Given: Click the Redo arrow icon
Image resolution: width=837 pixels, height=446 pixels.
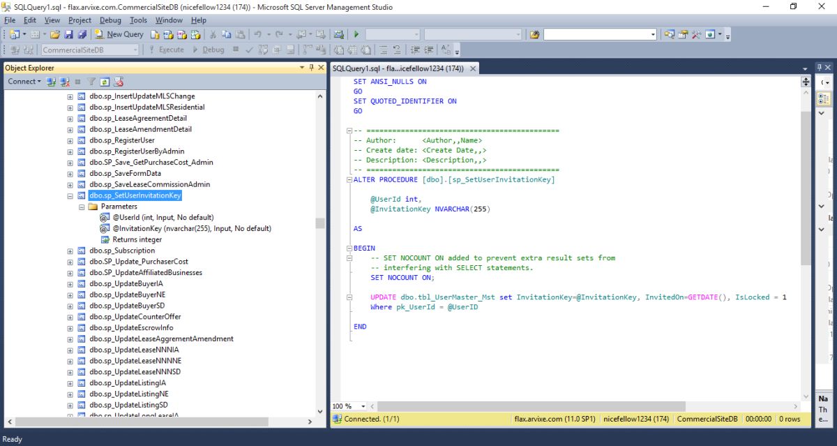Looking at the screenshot, I should tap(279, 34).
